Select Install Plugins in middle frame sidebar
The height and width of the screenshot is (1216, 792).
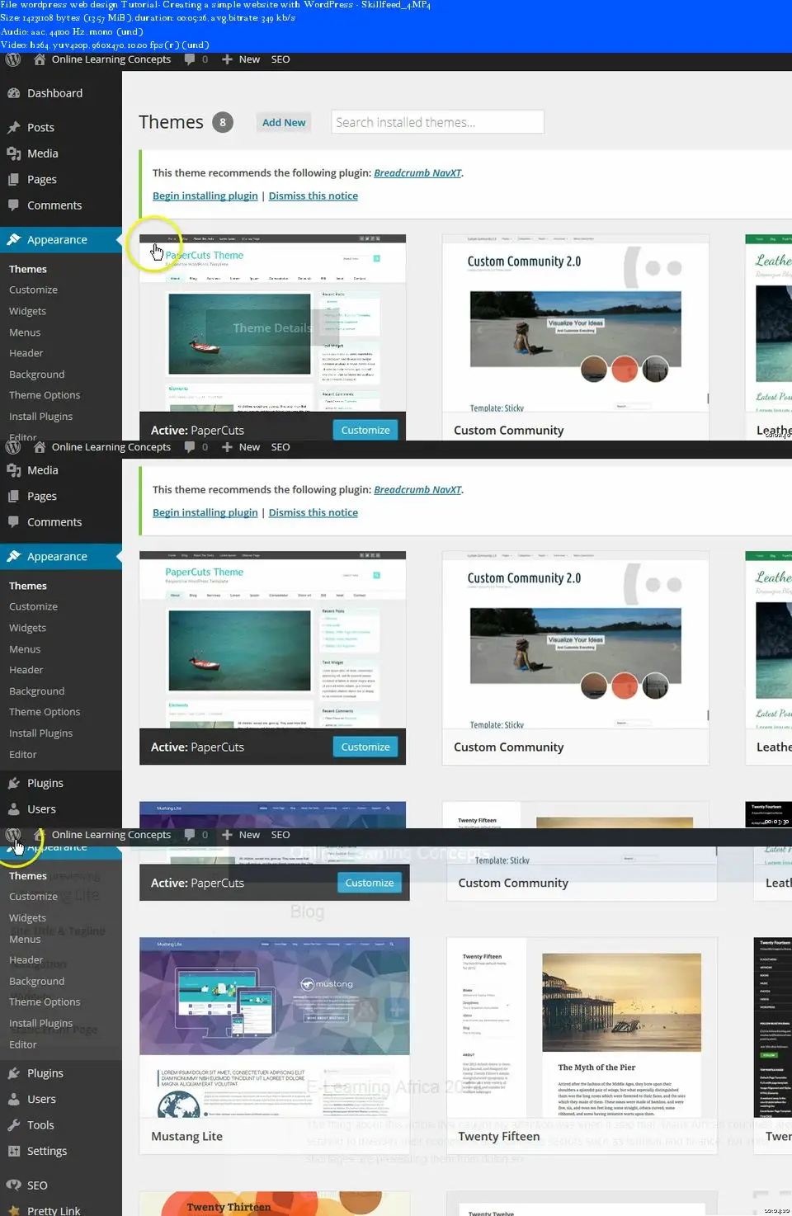(40, 733)
